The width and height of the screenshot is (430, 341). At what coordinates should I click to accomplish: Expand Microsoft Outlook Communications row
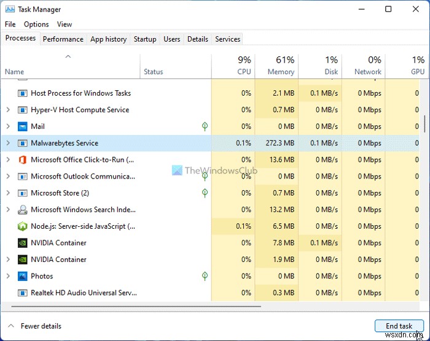[8, 177]
